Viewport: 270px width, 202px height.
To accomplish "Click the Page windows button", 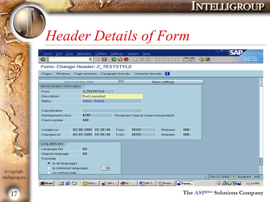I will pyautogui.click(x=85, y=74).
